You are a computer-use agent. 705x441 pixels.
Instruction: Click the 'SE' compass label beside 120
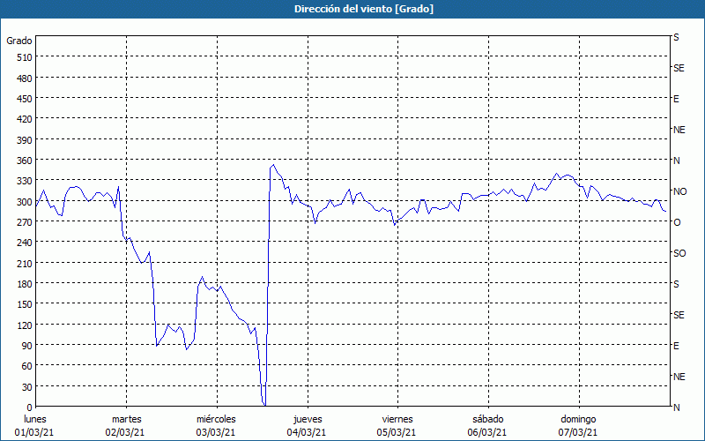click(679, 315)
